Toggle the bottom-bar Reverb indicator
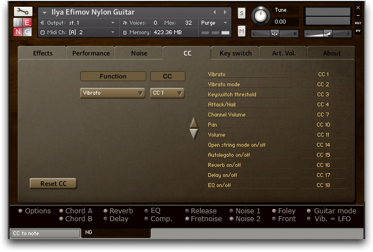373x252 pixels. point(105,211)
